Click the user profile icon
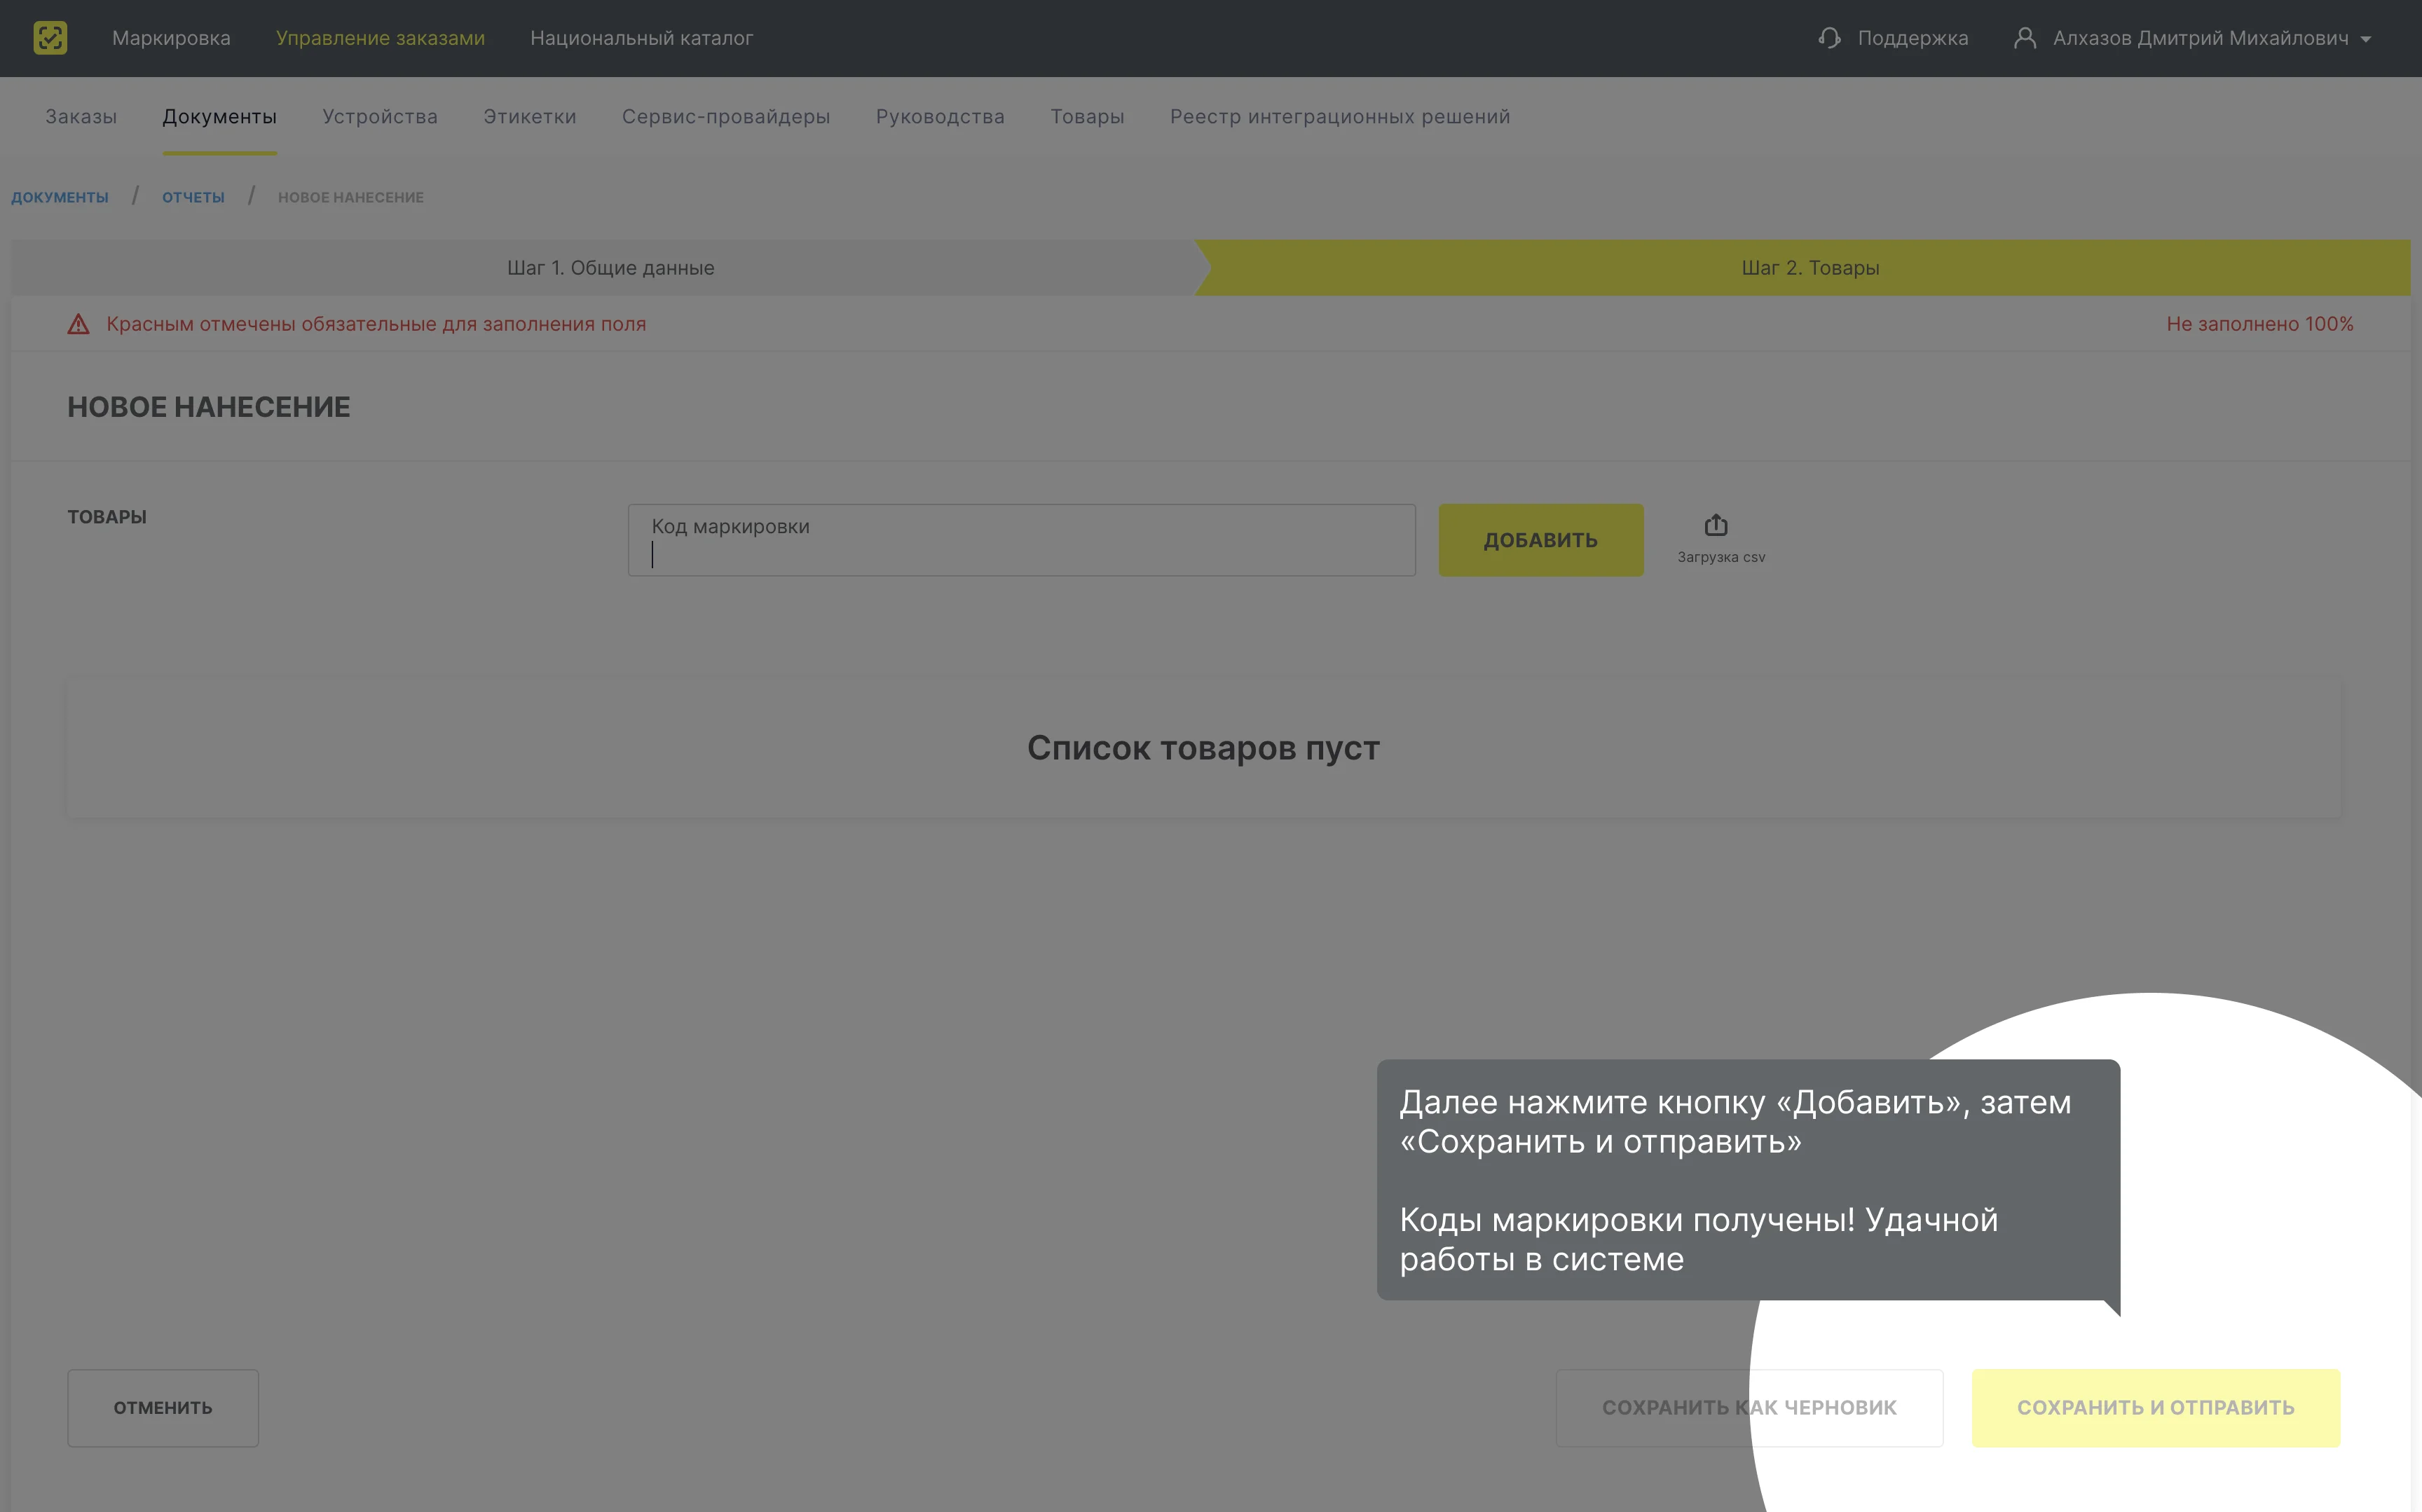The height and width of the screenshot is (1512, 2422). [2025, 38]
